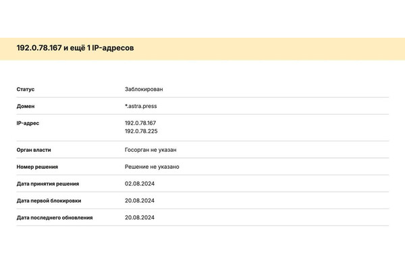Select the 192.0.78.225 IP address
405x270 pixels.
tap(140, 132)
